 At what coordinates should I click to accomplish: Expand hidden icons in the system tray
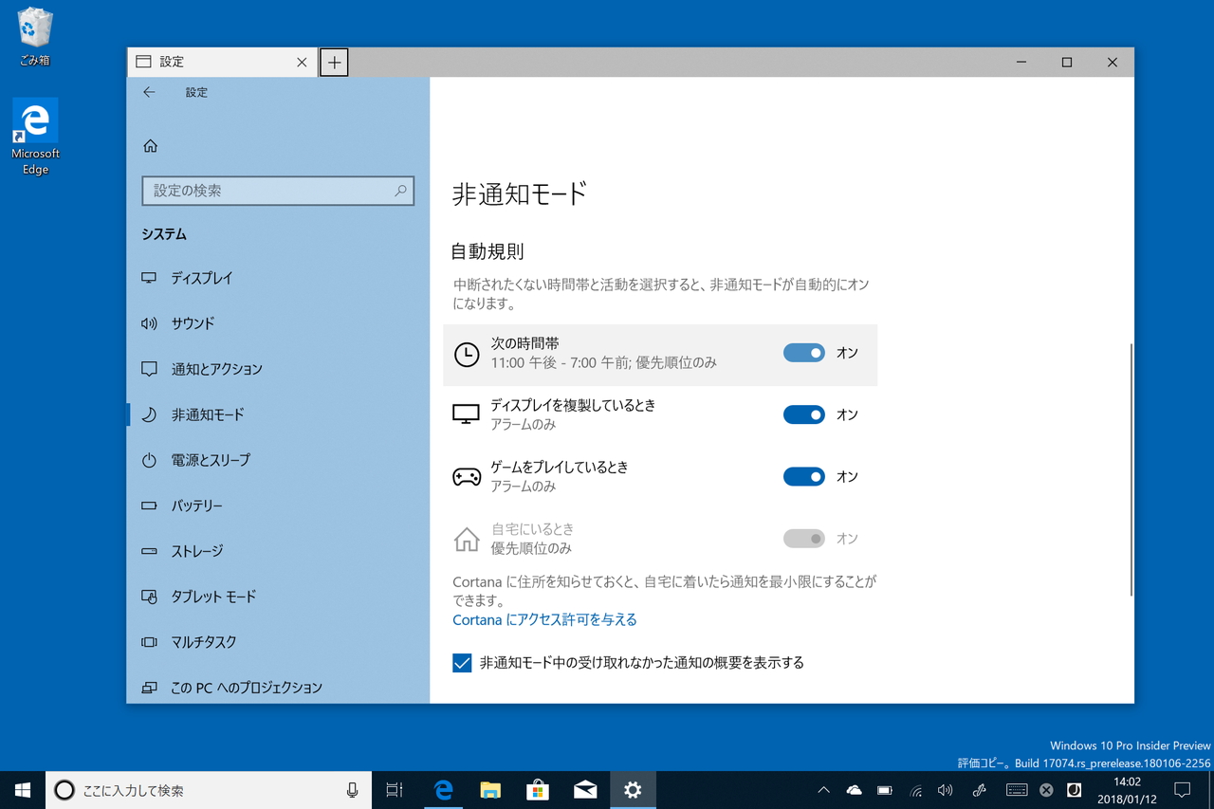[x=823, y=789]
